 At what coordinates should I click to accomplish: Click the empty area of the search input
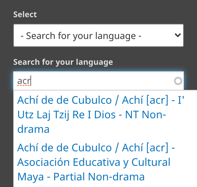point(100,81)
